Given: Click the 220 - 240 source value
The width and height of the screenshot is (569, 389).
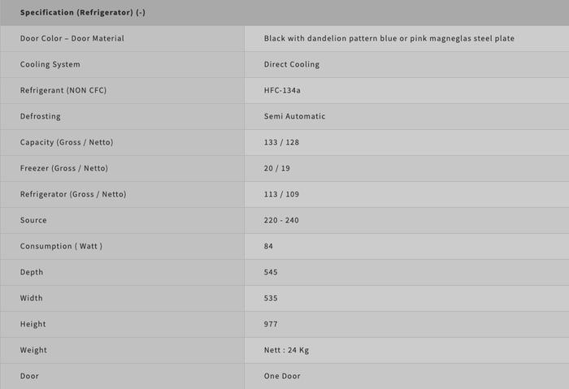Looking at the screenshot, I should [x=281, y=220].
